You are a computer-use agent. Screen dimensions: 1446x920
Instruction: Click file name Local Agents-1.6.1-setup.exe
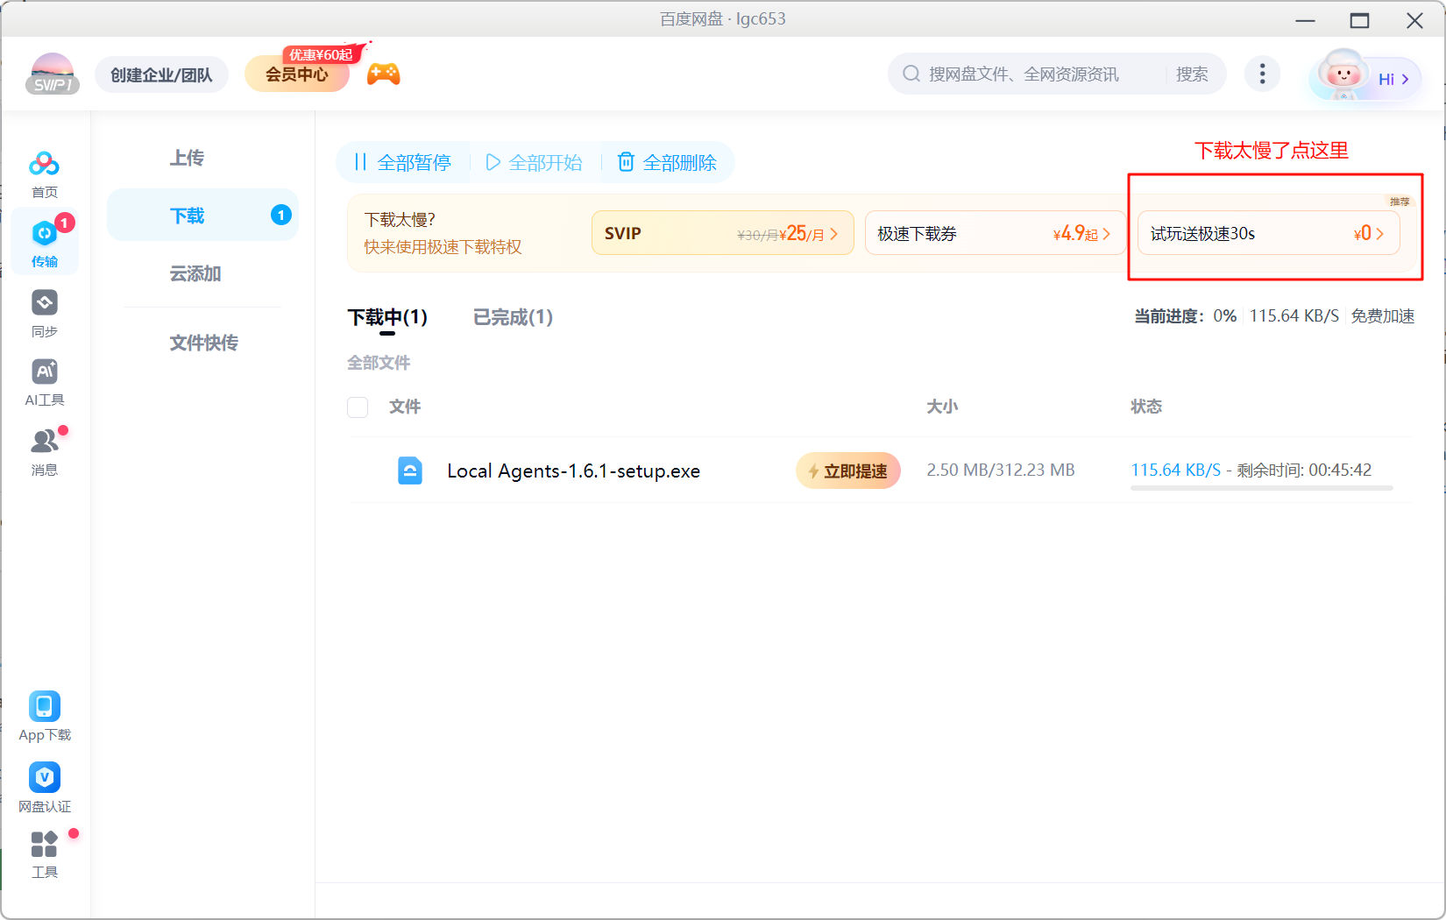tap(573, 471)
